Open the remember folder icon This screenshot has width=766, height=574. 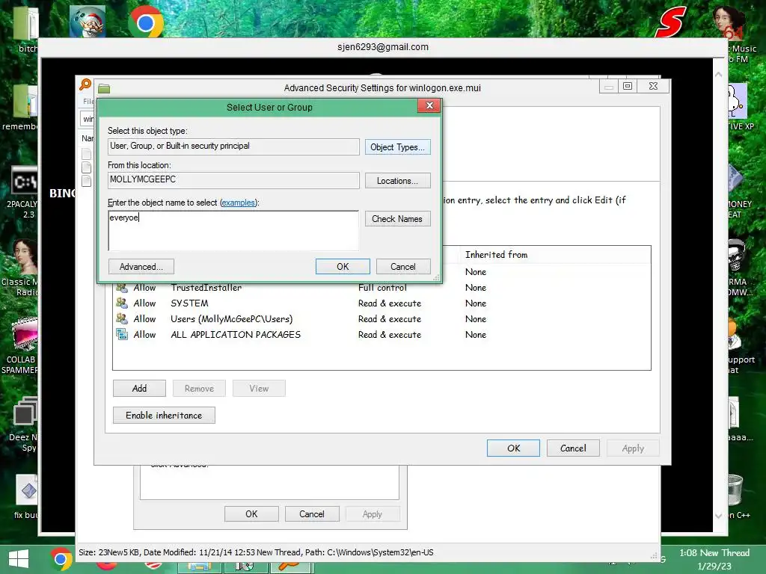25,102
